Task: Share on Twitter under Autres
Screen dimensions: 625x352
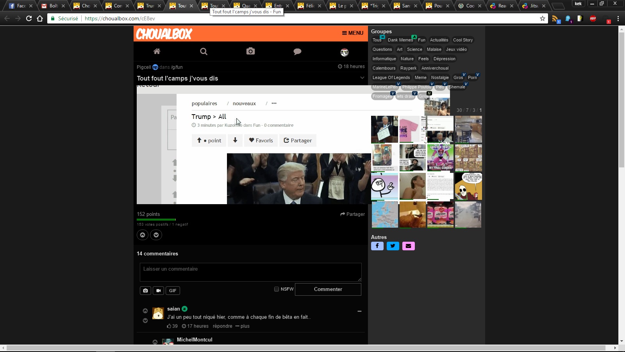Action: point(393,246)
